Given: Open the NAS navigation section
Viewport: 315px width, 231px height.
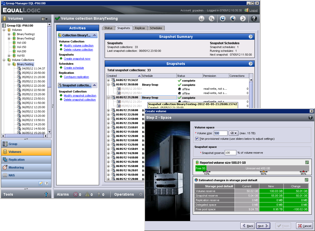Looking at the screenshot, I should click(x=26, y=175).
